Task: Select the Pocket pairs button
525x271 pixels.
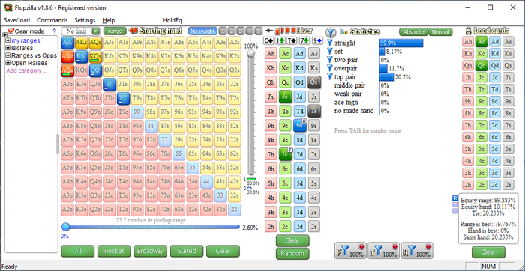Action: point(114,251)
